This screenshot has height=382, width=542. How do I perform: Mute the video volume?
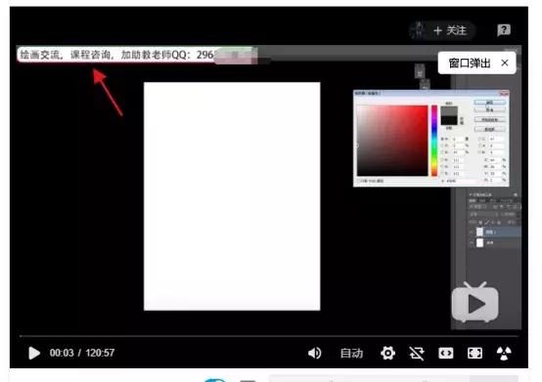pyautogui.click(x=315, y=353)
